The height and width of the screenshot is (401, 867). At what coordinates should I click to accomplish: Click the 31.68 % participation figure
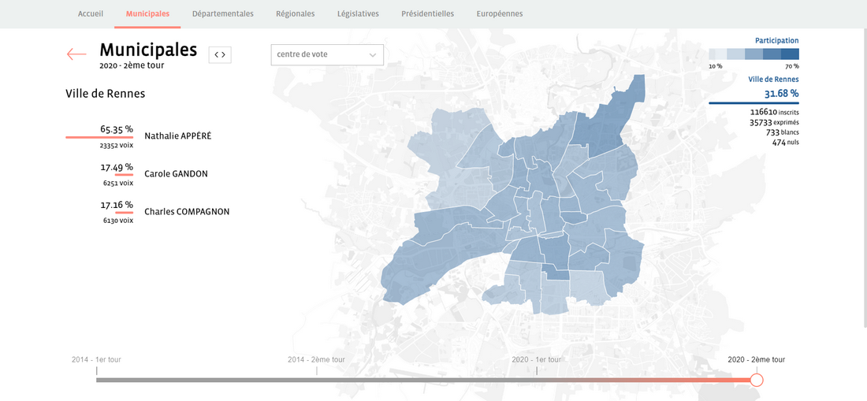[x=781, y=93]
